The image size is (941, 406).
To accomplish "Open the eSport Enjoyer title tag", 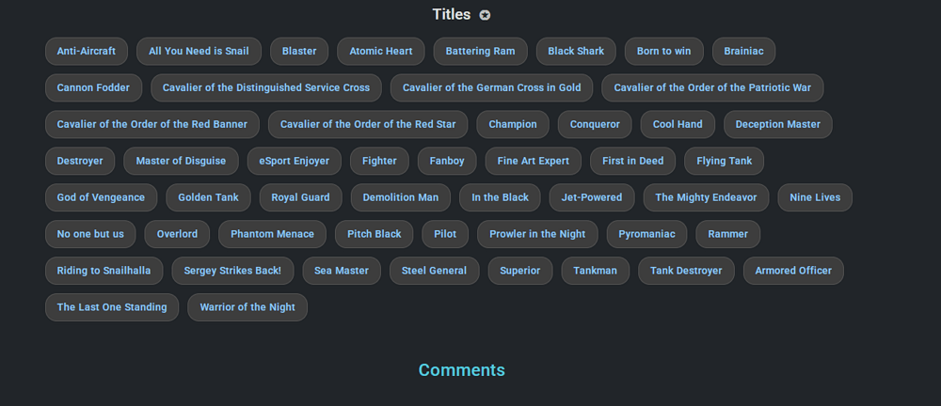I will (x=295, y=161).
